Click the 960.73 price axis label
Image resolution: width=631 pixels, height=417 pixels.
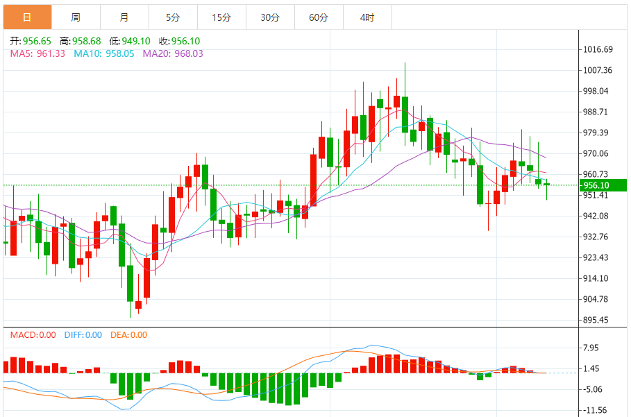(x=596, y=174)
